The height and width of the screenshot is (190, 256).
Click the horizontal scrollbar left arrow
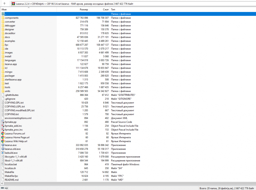[x=2, y=183]
